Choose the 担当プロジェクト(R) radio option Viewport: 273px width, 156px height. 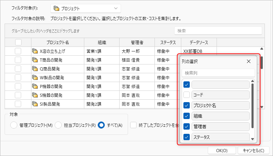(x=58, y=125)
